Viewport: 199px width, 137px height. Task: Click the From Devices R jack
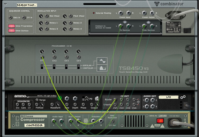152,26
